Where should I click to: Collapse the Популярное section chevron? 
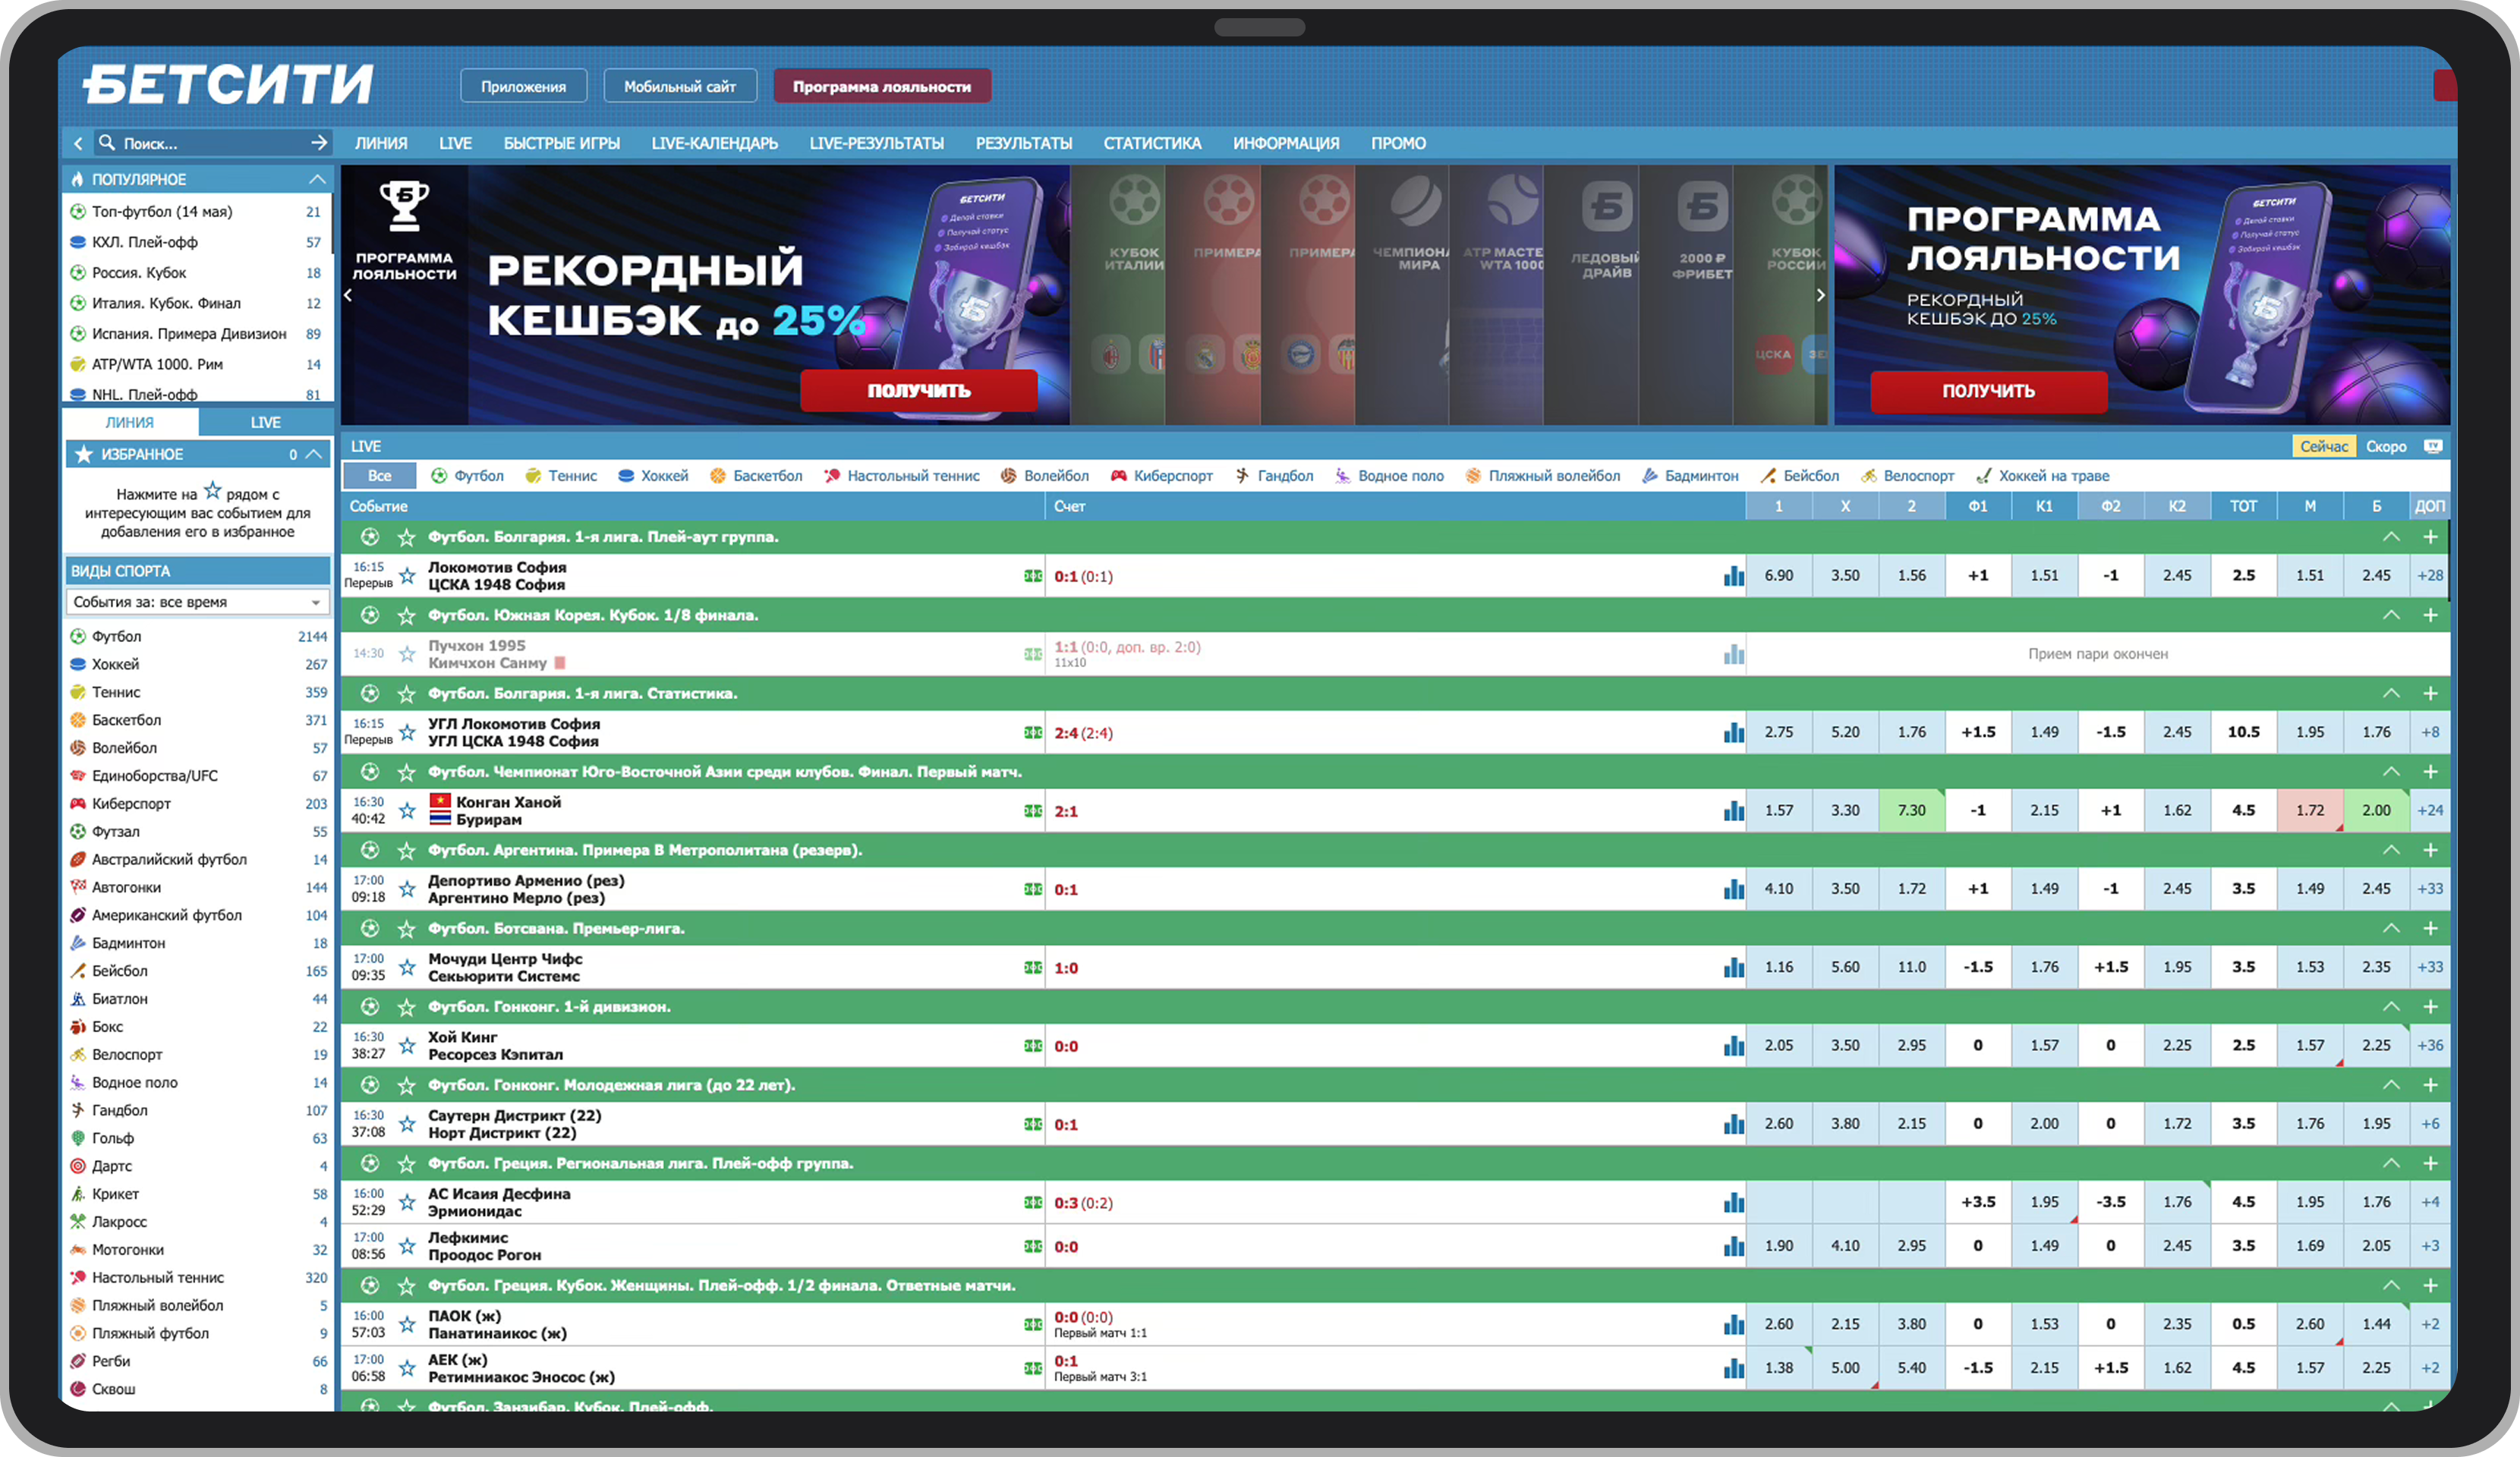[x=317, y=179]
